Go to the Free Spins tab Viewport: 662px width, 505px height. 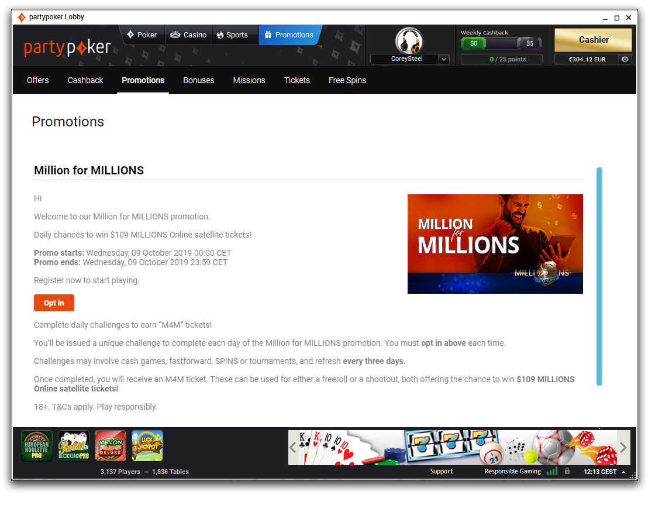347,80
